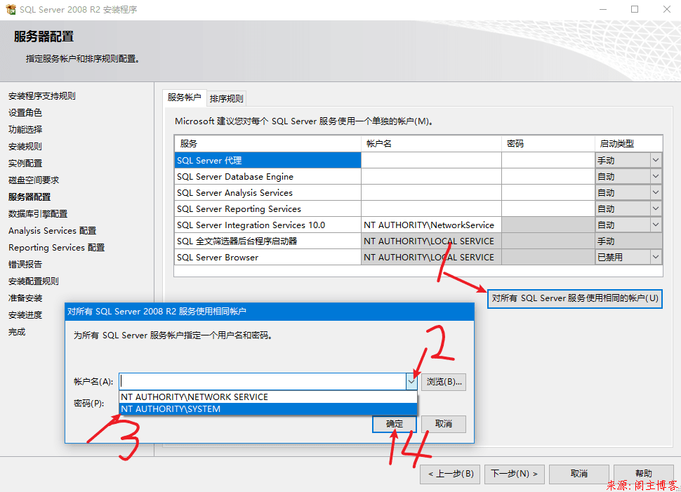Click NT AUTHORITY\NetworkService account cell
The height and width of the screenshot is (492, 681).
(431, 225)
